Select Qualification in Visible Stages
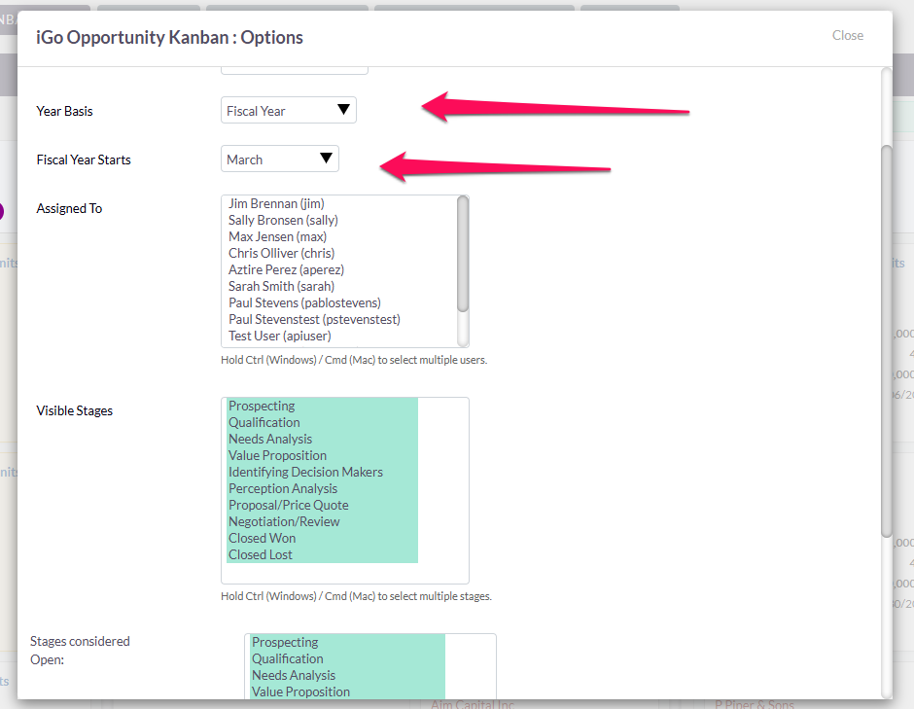This screenshot has height=709, width=914. click(323, 422)
